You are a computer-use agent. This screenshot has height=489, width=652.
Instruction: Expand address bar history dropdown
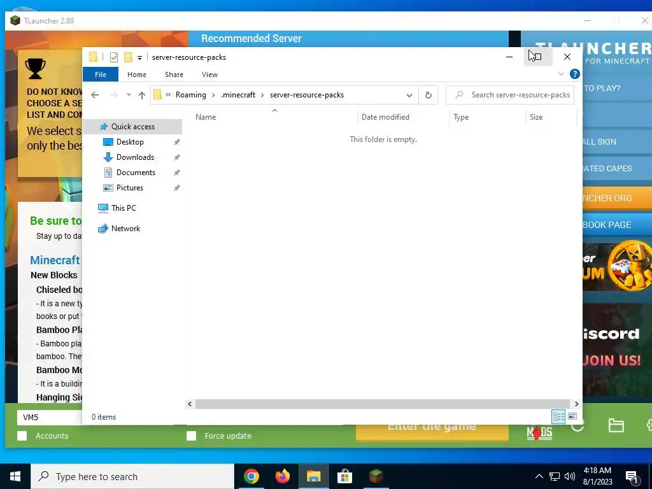[x=409, y=96]
